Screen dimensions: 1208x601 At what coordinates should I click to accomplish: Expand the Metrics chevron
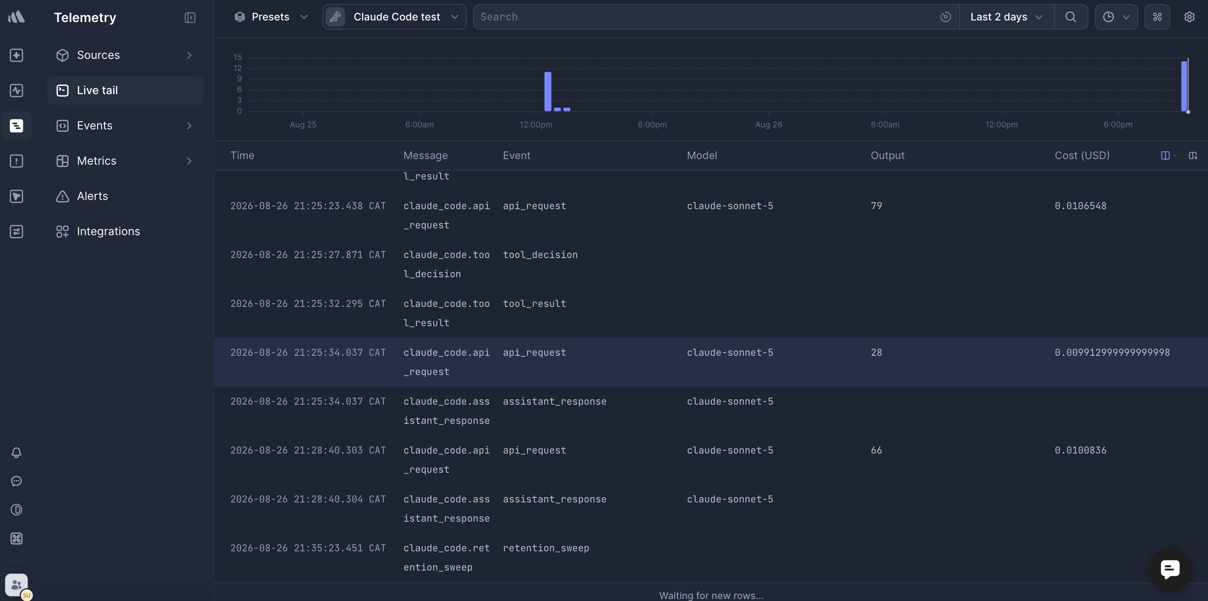click(x=189, y=161)
